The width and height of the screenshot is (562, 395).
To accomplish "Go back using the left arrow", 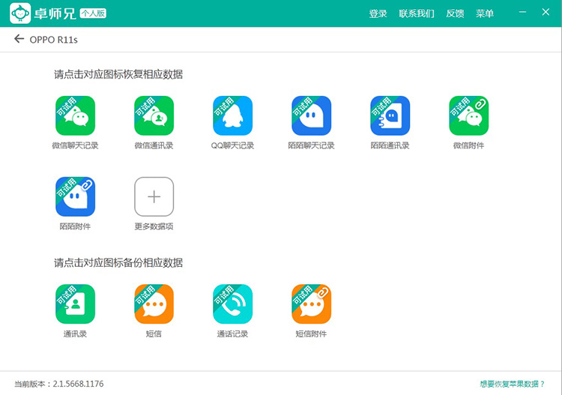I will (x=19, y=39).
